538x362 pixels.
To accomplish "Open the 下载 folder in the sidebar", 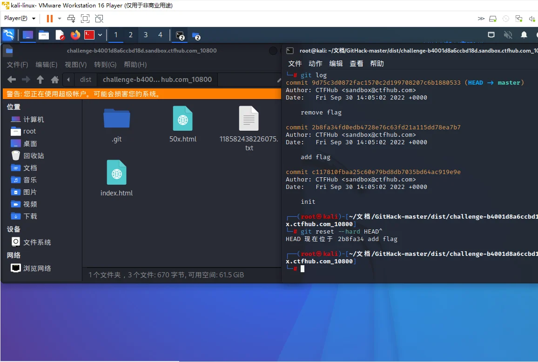I will click(x=30, y=216).
